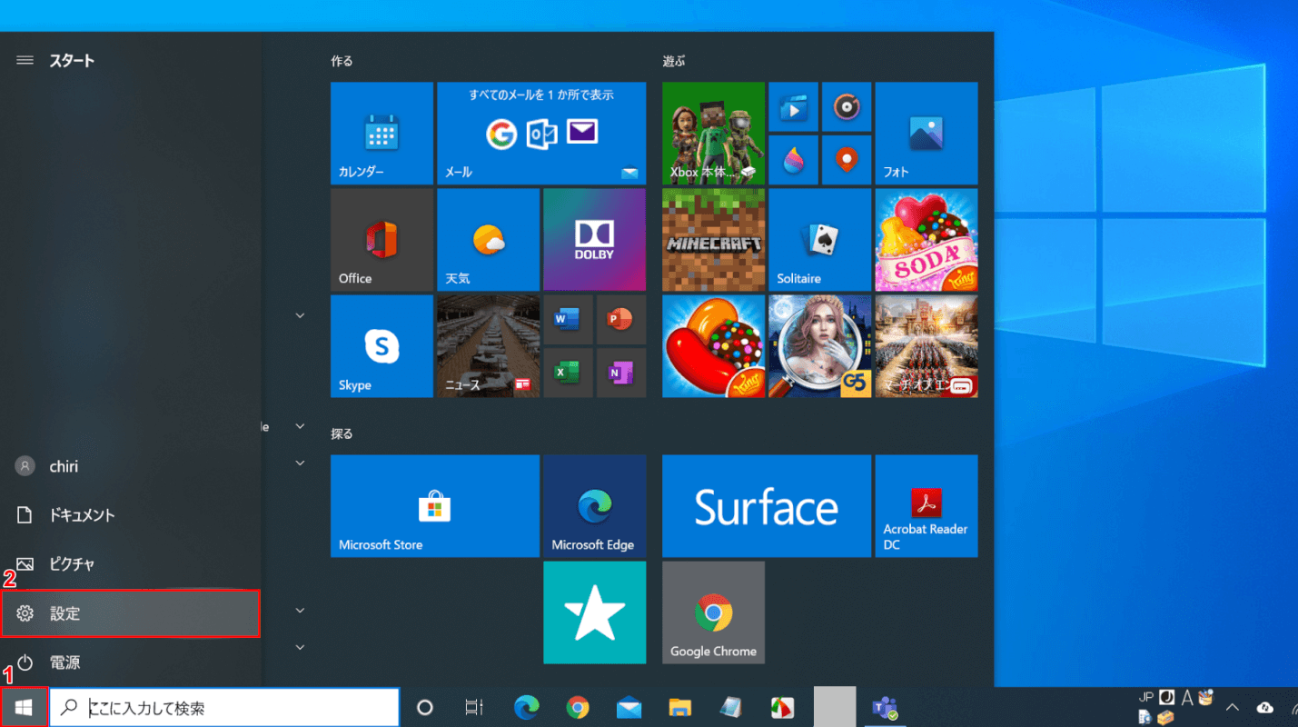Open Excel from the small tile group

pos(568,373)
